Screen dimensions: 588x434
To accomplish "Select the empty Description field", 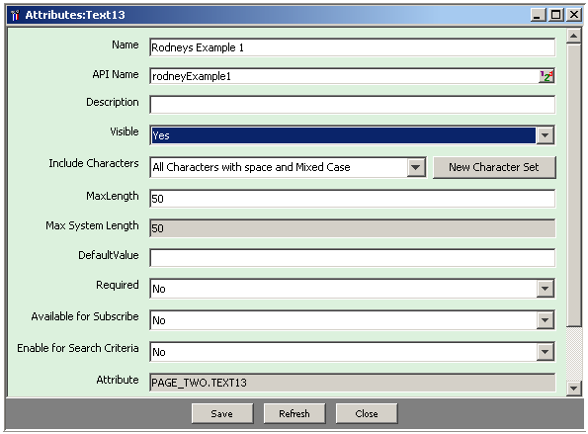I will [x=352, y=104].
